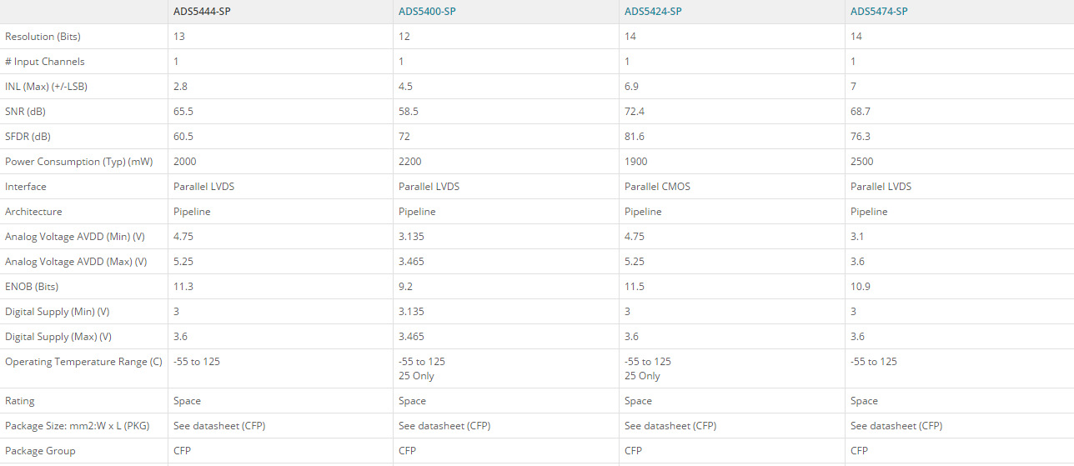Screen dimensions: 1074x466
Task: Open the ADS5424-SP product link
Action: [653, 11]
